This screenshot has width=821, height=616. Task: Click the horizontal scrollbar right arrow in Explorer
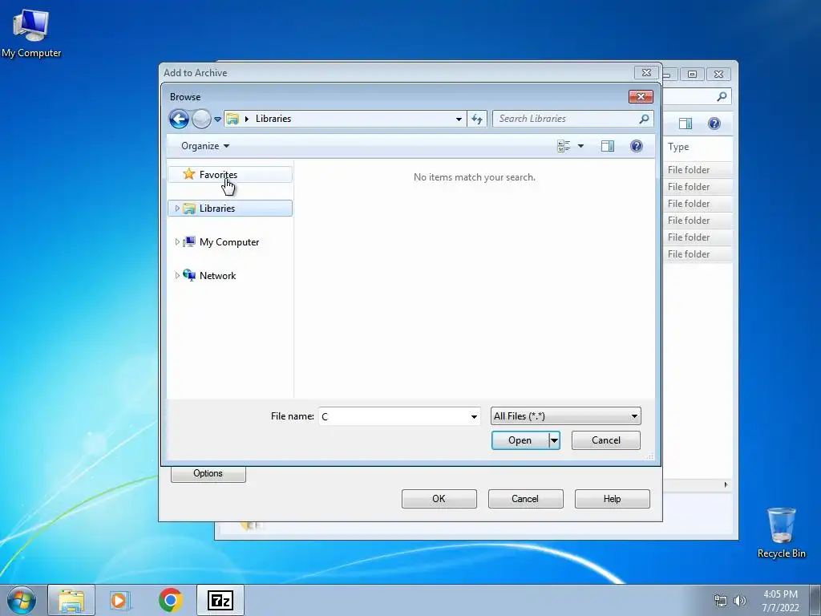click(726, 484)
